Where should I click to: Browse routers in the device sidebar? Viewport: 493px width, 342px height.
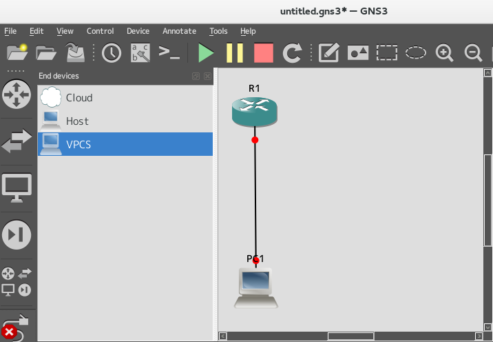17,94
